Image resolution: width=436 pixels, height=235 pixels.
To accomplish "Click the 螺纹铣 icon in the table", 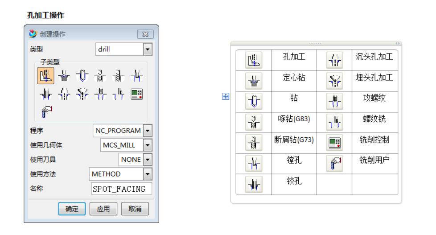I will [x=334, y=122].
